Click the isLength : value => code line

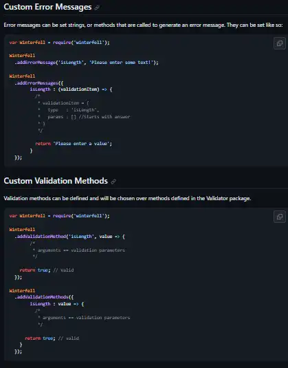pyautogui.click(x=57, y=304)
